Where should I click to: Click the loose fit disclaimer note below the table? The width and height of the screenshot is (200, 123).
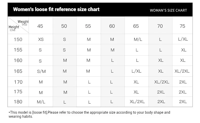(x=89, y=114)
